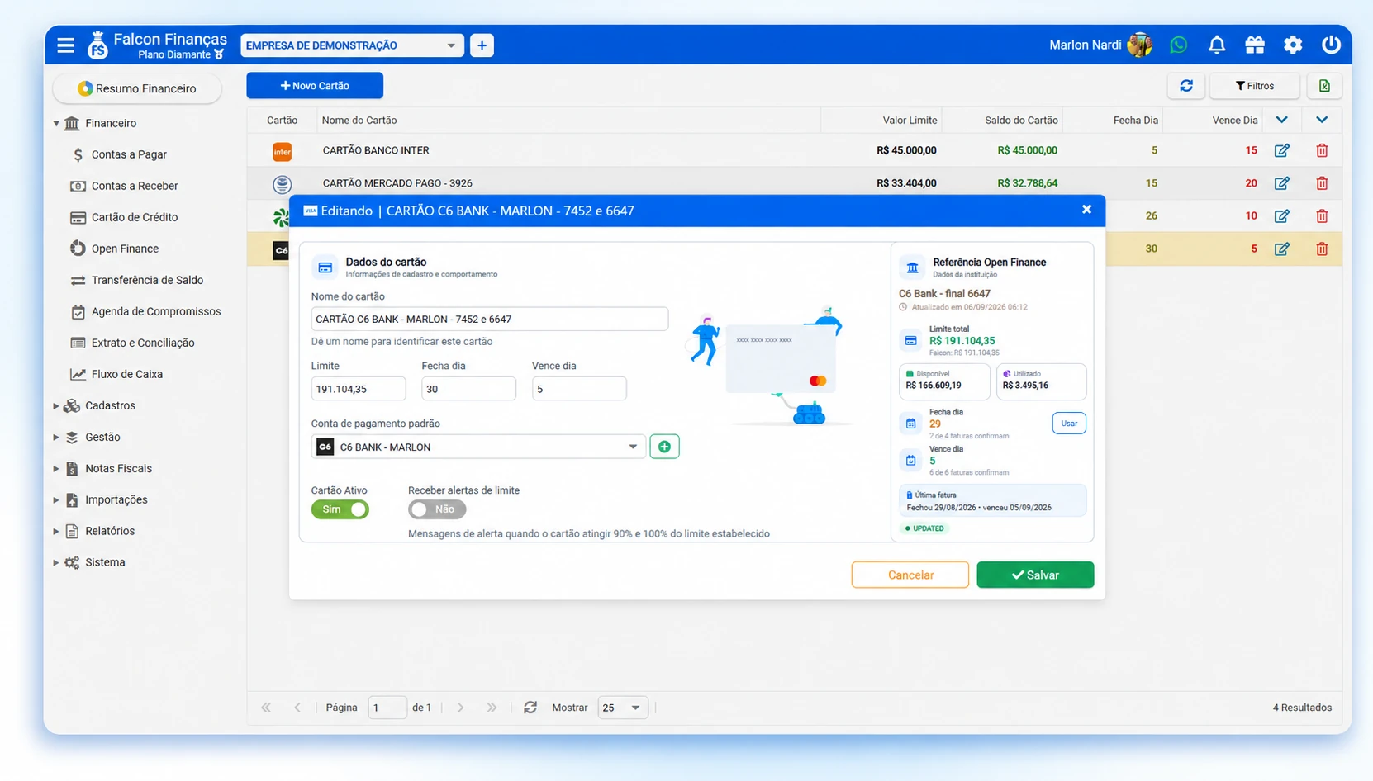The height and width of the screenshot is (781, 1373).
Task: Go to the previous page arrow
Action: click(297, 708)
